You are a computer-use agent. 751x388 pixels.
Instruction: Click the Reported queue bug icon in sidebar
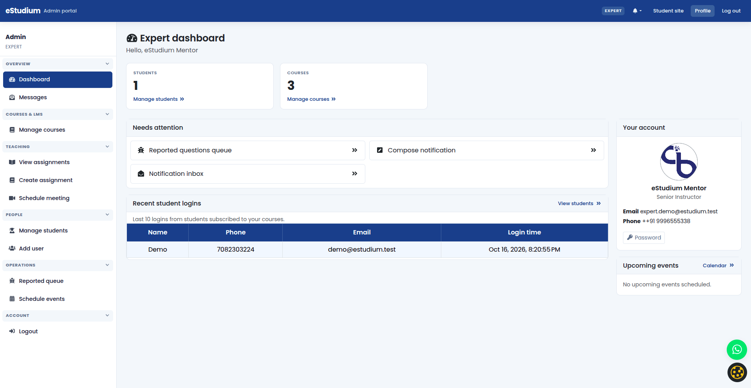click(x=12, y=281)
